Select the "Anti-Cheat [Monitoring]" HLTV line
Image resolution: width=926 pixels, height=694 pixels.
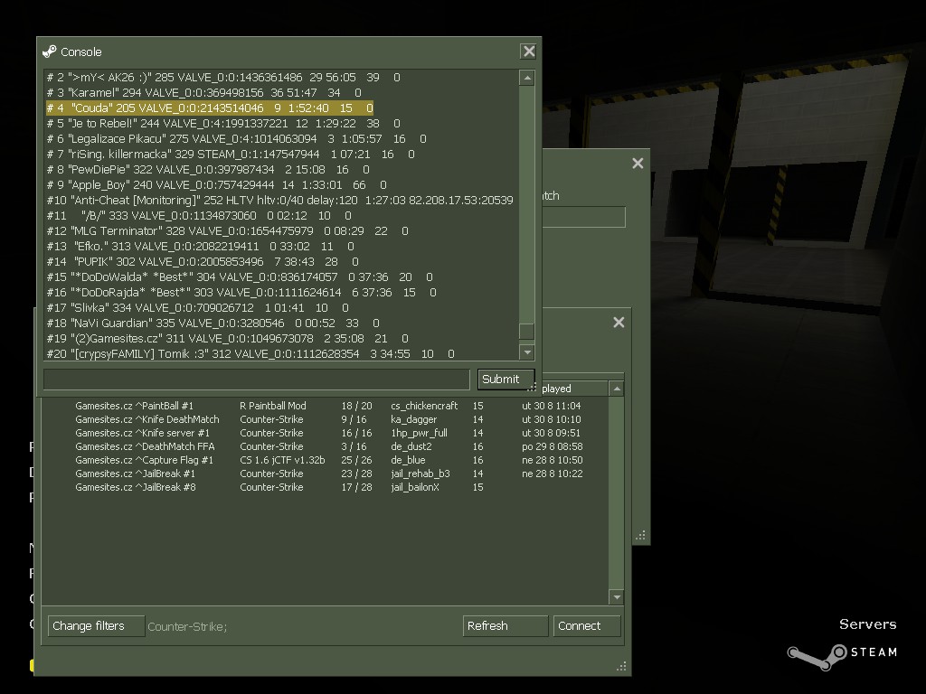[x=280, y=200]
